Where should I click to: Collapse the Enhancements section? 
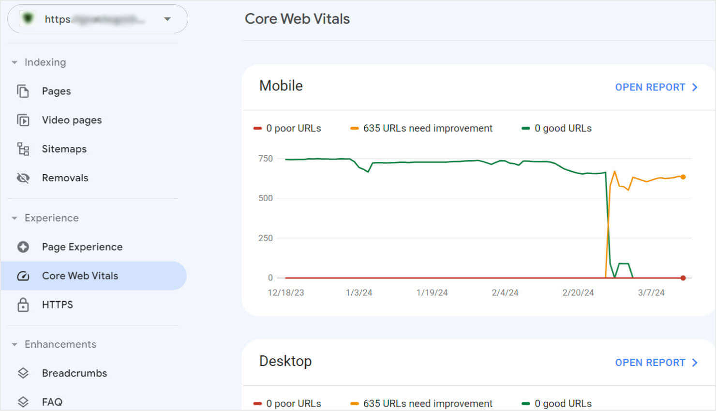coord(13,344)
